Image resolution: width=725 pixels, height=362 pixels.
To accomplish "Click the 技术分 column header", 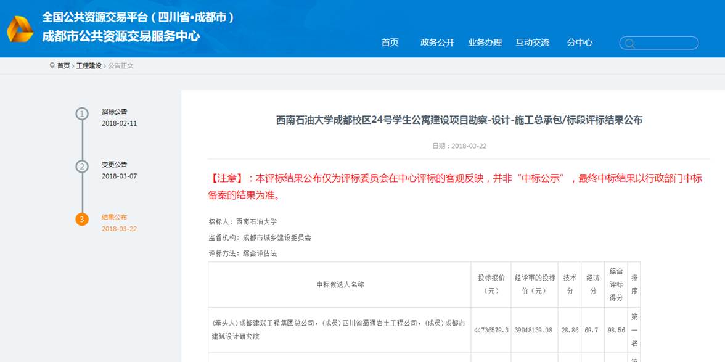I will point(570,285).
